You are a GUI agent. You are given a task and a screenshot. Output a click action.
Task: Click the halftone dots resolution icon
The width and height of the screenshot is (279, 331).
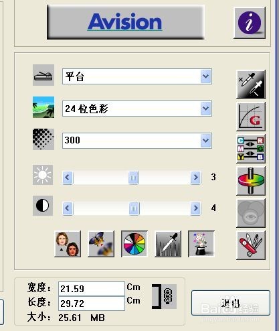(x=43, y=139)
